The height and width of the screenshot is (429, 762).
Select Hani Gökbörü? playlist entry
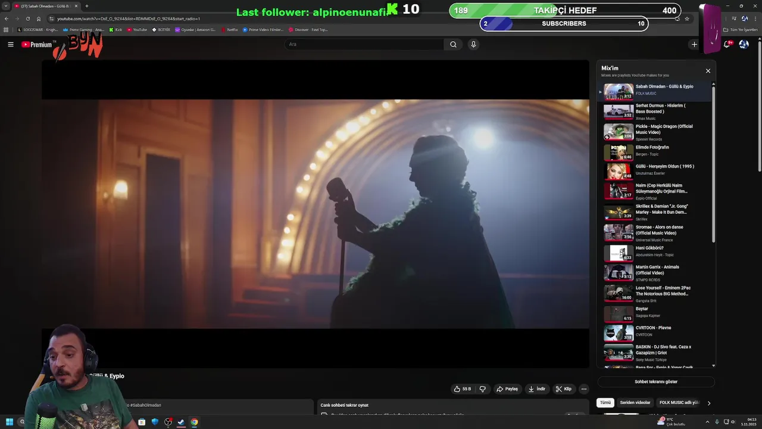[x=654, y=253]
